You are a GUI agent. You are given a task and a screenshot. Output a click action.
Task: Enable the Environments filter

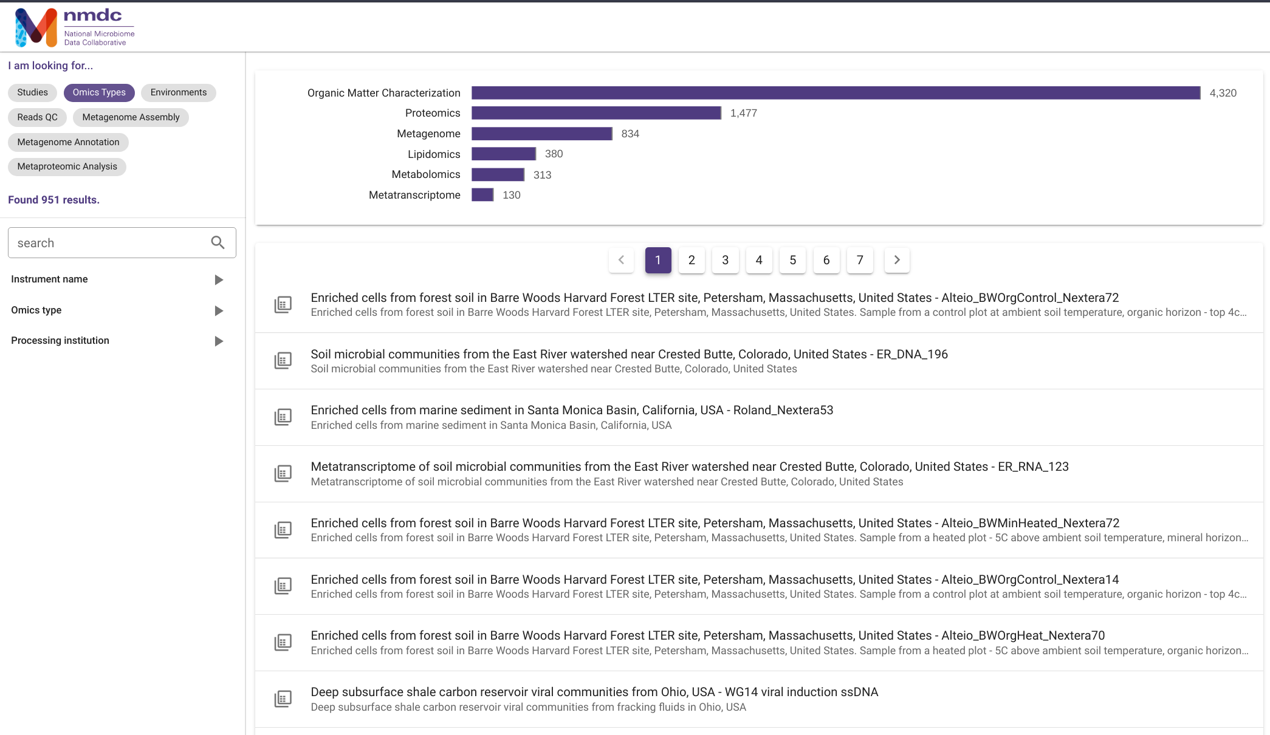(178, 92)
